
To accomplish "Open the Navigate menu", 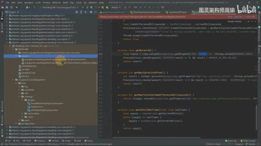I will (29, 2).
